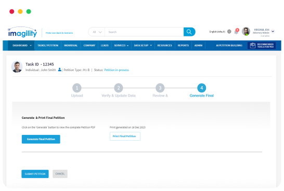Expand the search filter All dropdown

97,32
